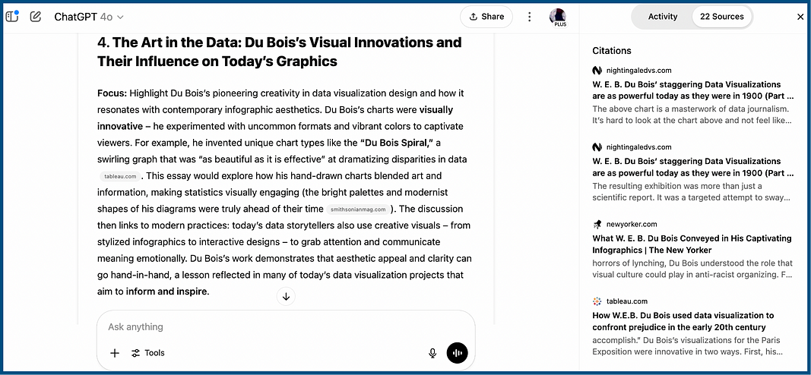Click the plus attach icon

click(x=115, y=353)
